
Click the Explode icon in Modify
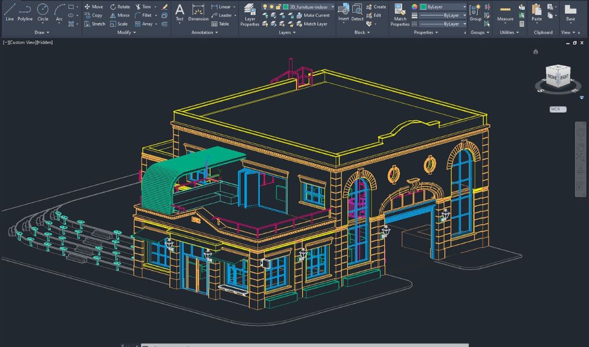[x=164, y=16]
